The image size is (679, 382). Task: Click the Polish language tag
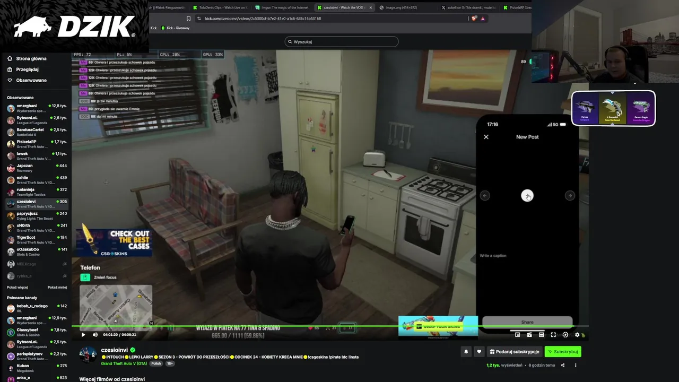coord(156,363)
